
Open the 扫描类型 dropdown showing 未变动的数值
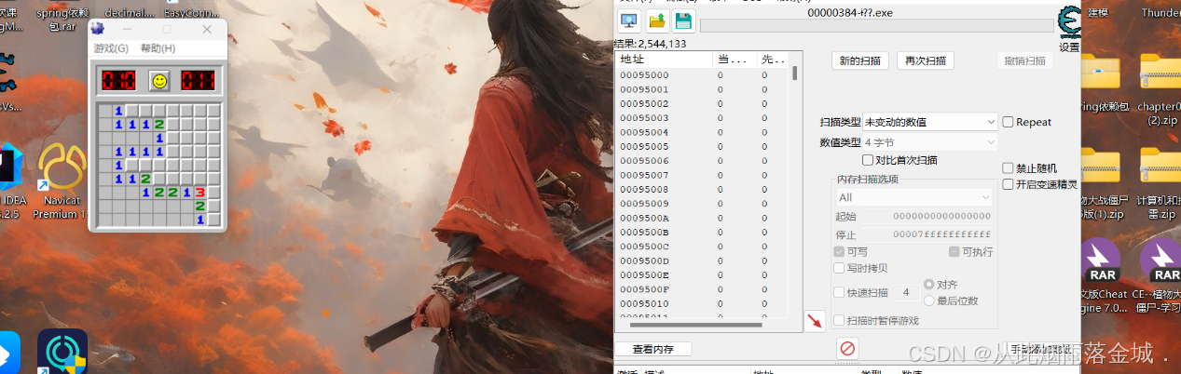coord(930,122)
